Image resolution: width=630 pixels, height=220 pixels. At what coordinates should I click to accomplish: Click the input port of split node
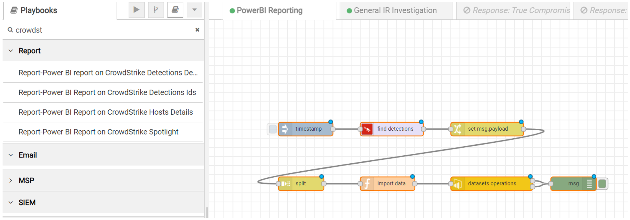(x=279, y=184)
